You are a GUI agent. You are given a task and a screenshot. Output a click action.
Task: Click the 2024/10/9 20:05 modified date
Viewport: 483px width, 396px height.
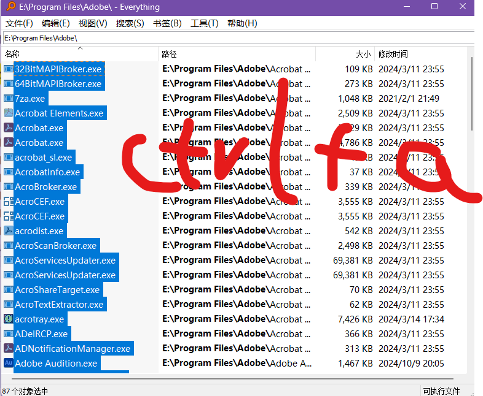(x=411, y=363)
